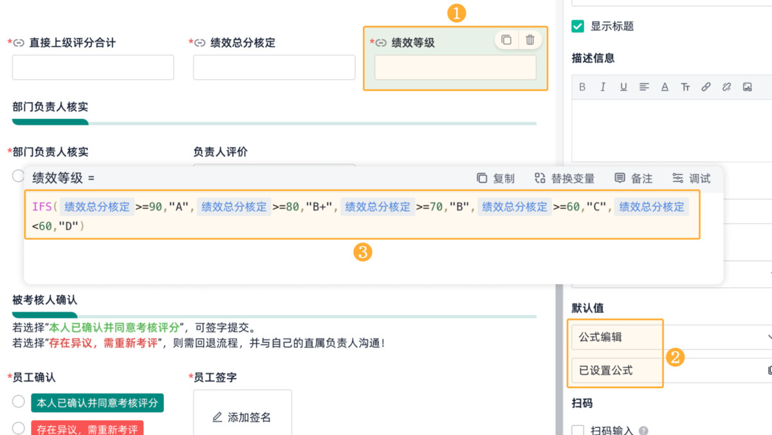
Task: Click the font size icon in description toolbar
Action: (x=685, y=87)
